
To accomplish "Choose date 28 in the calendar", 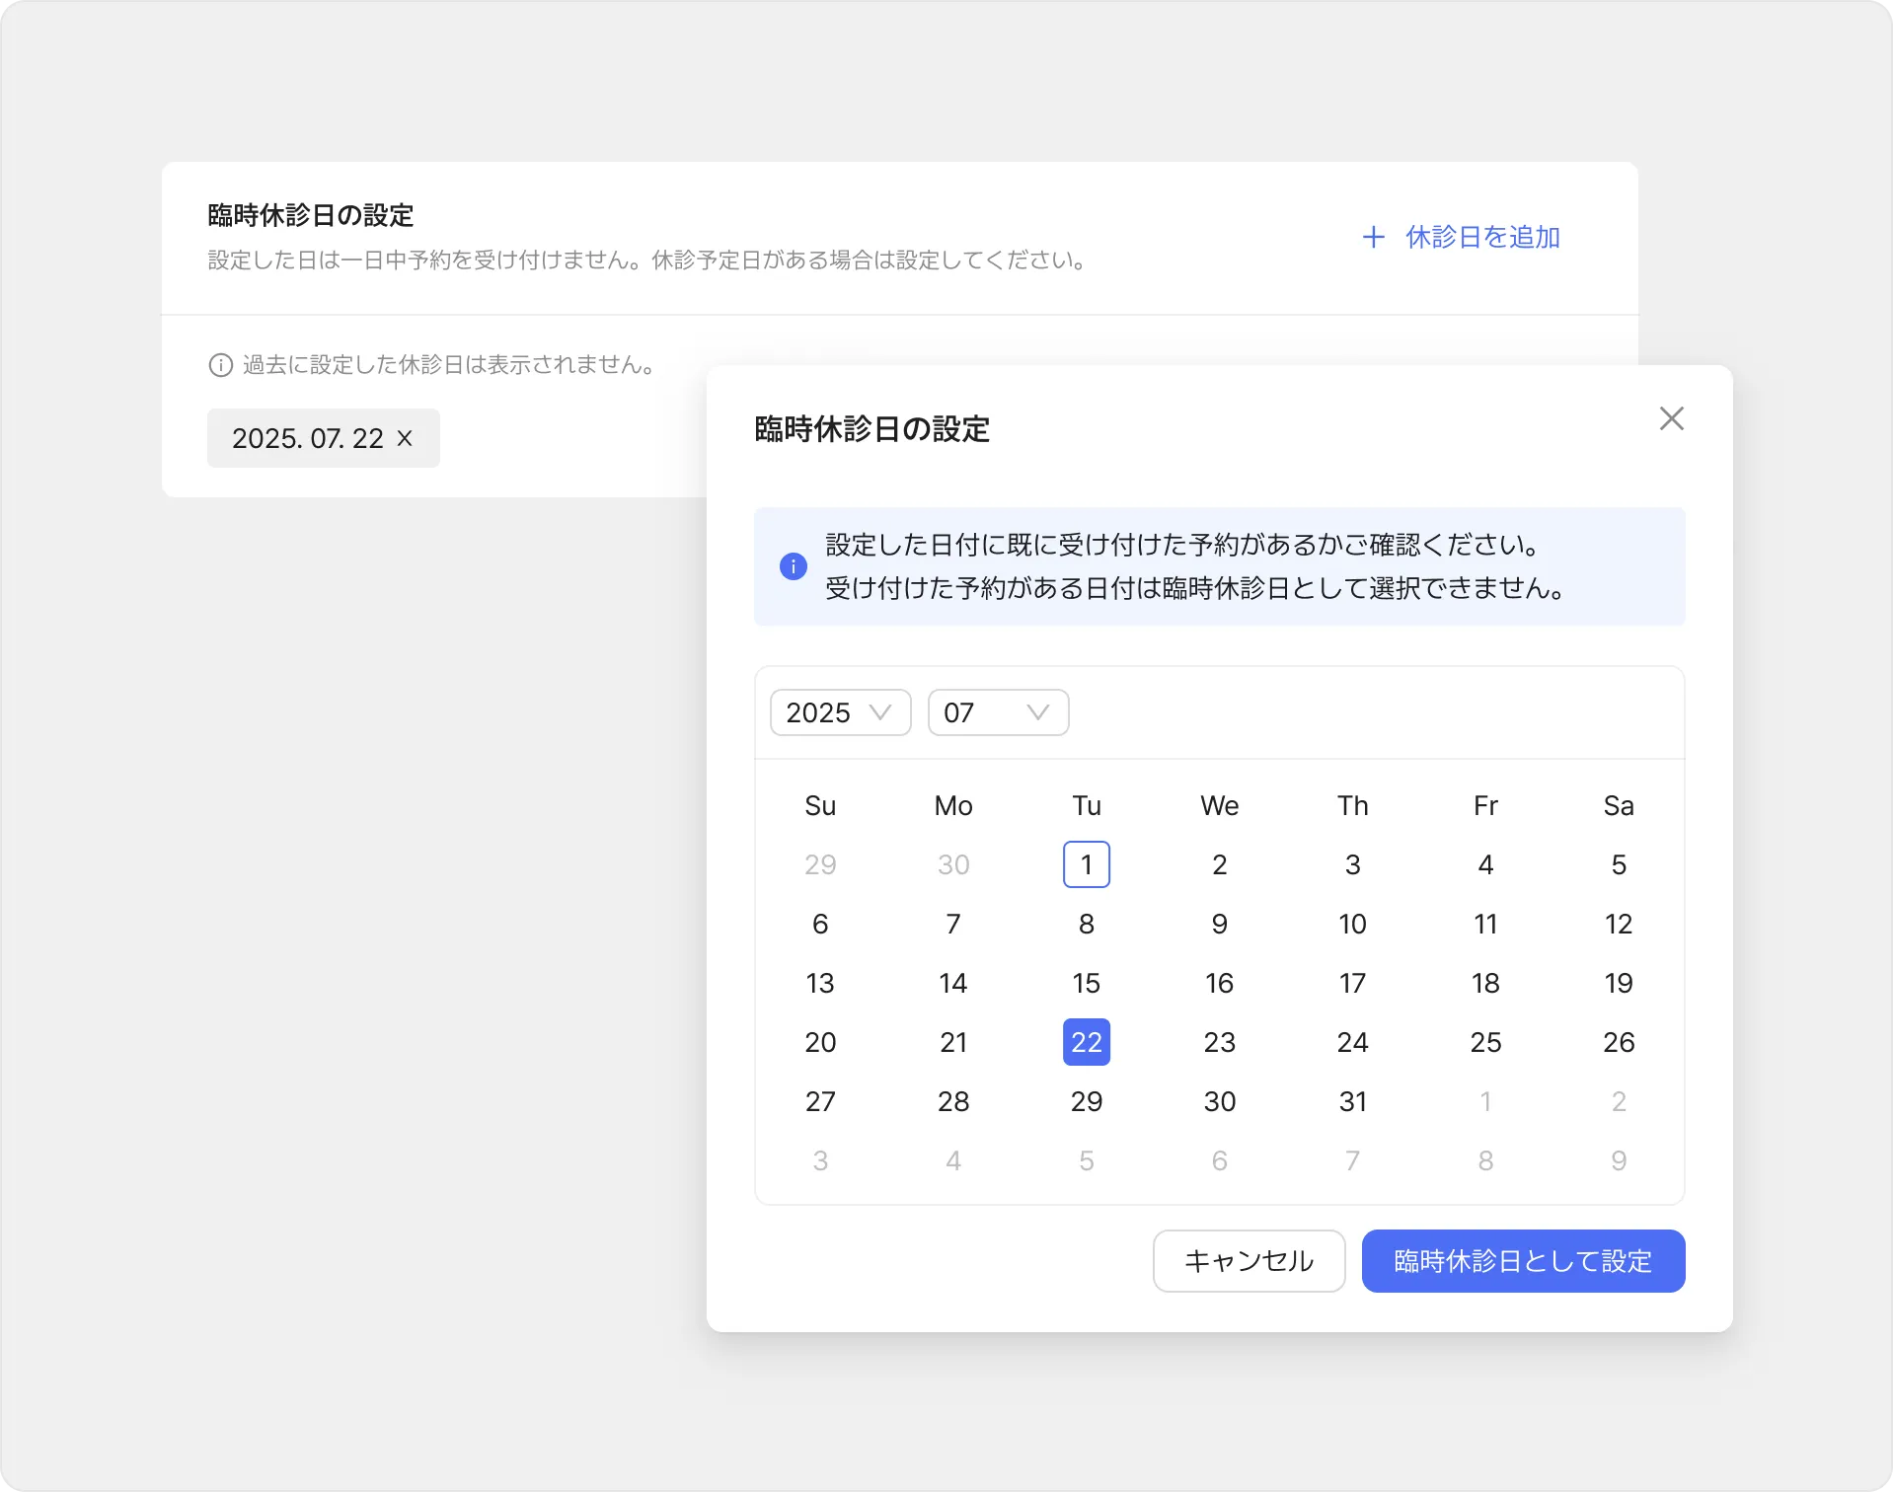I will (953, 1101).
